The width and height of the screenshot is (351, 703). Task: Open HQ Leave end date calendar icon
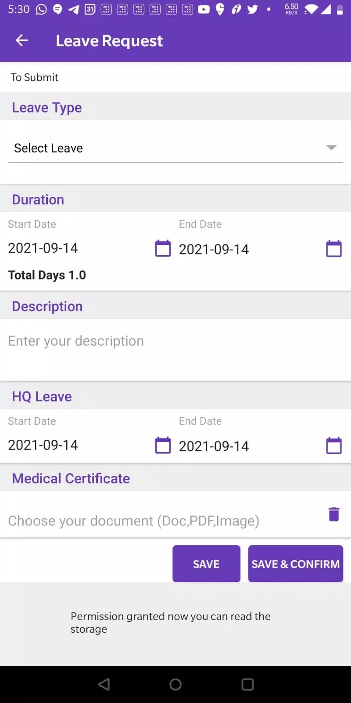[334, 445]
